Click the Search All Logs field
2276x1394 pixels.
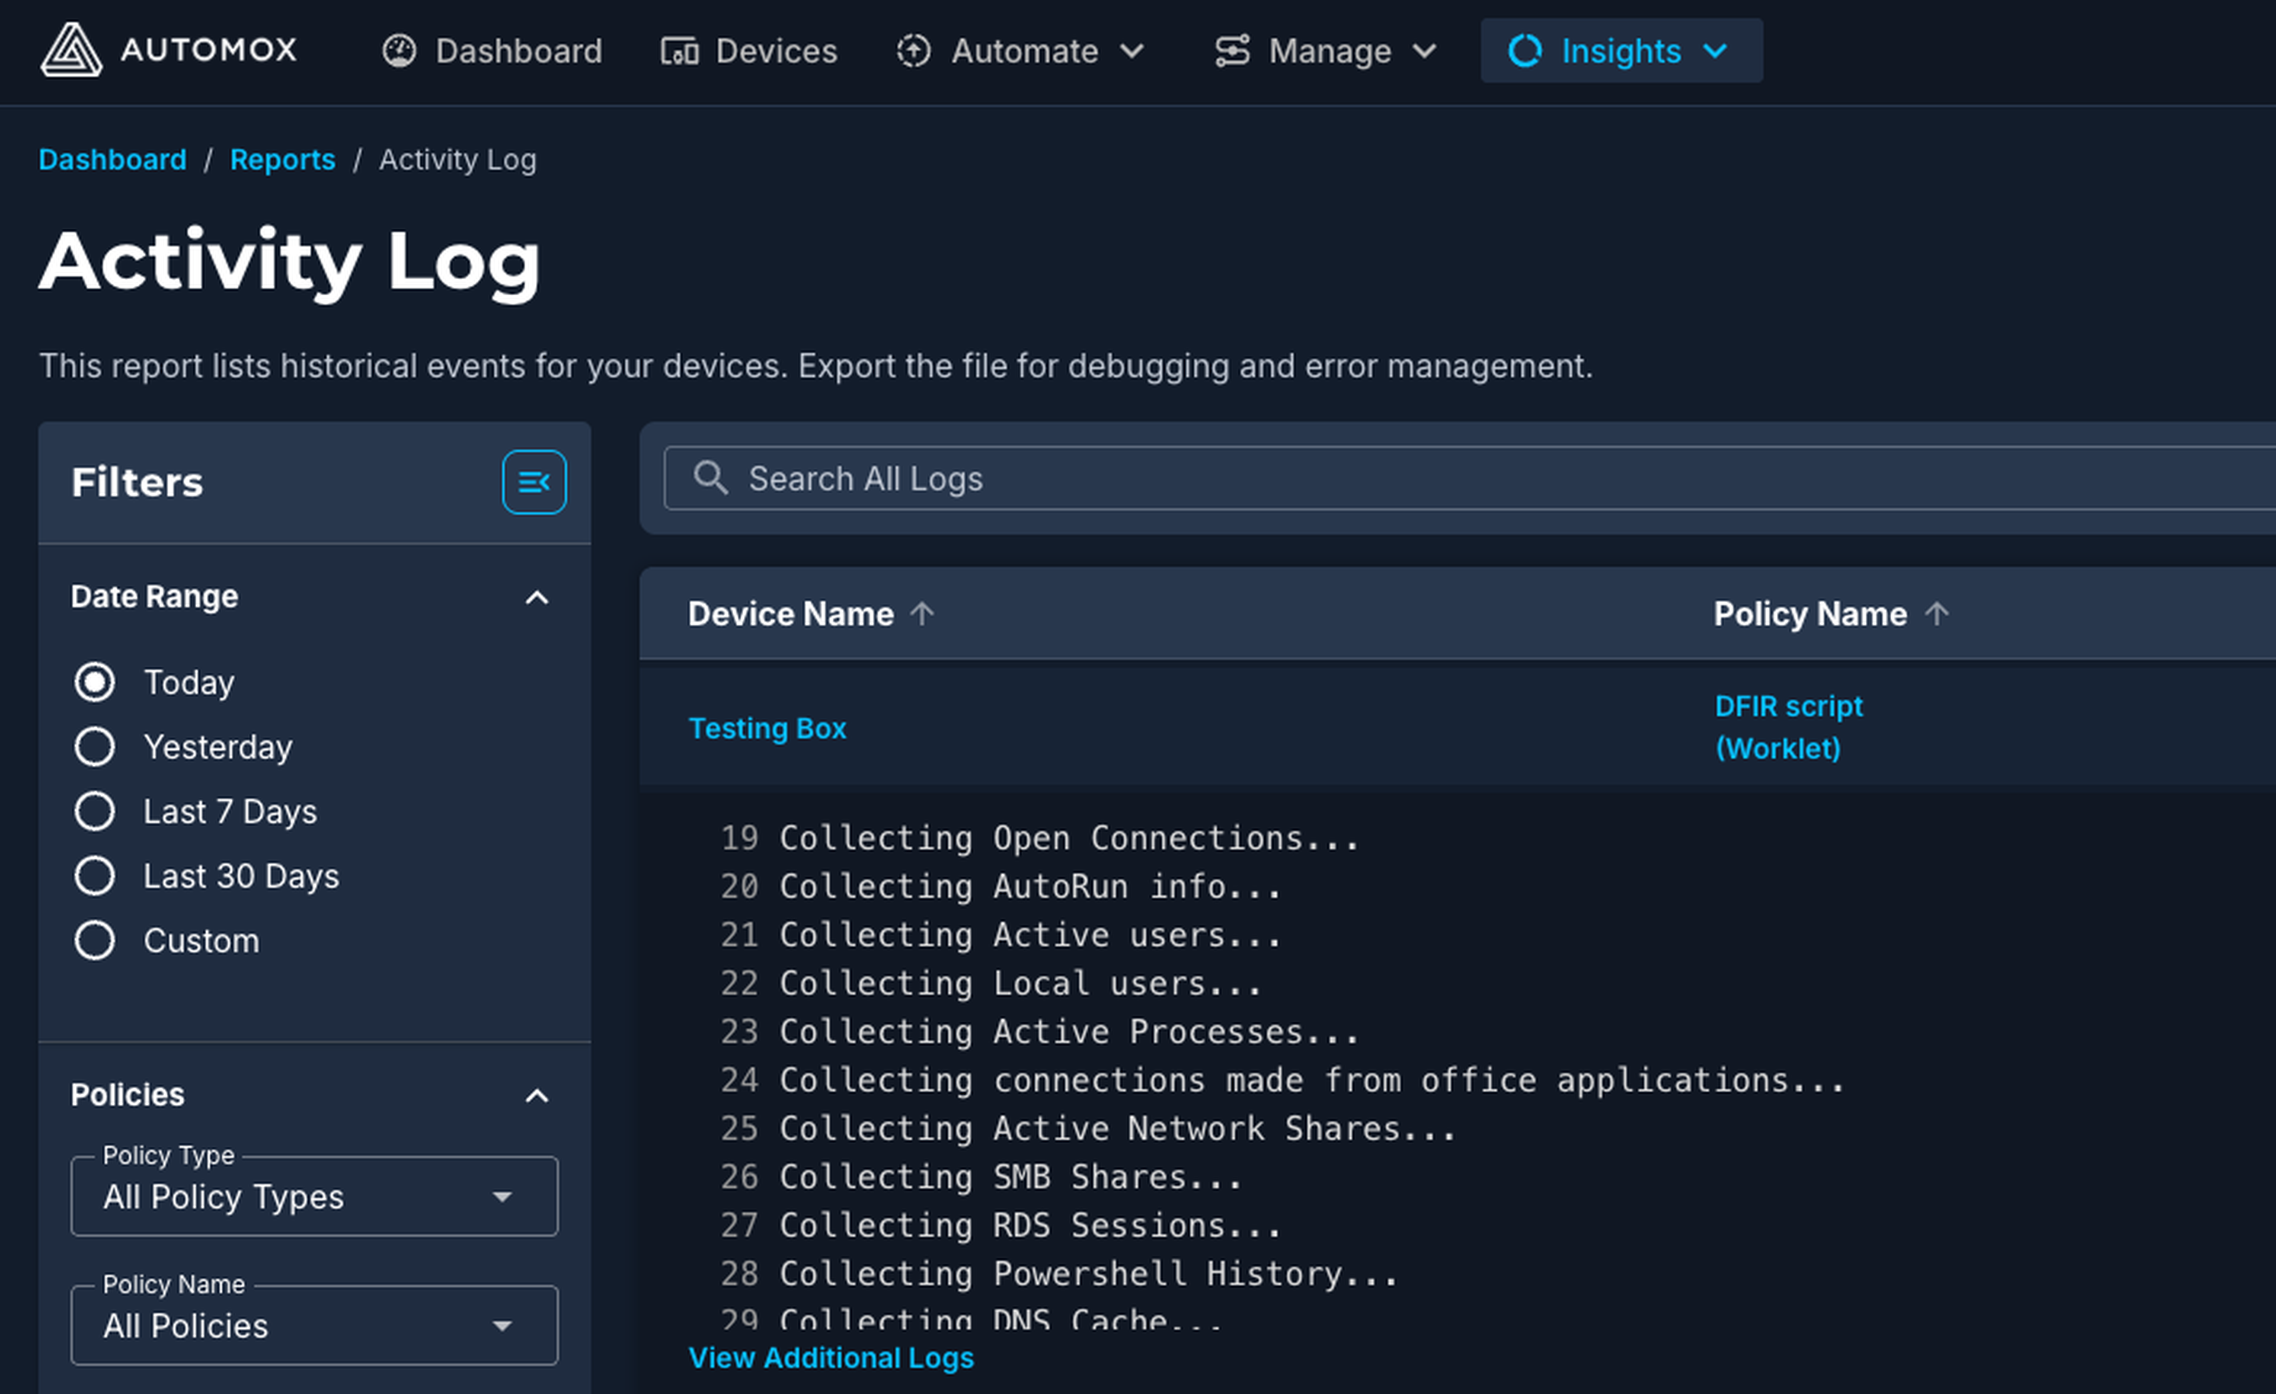point(1469,478)
